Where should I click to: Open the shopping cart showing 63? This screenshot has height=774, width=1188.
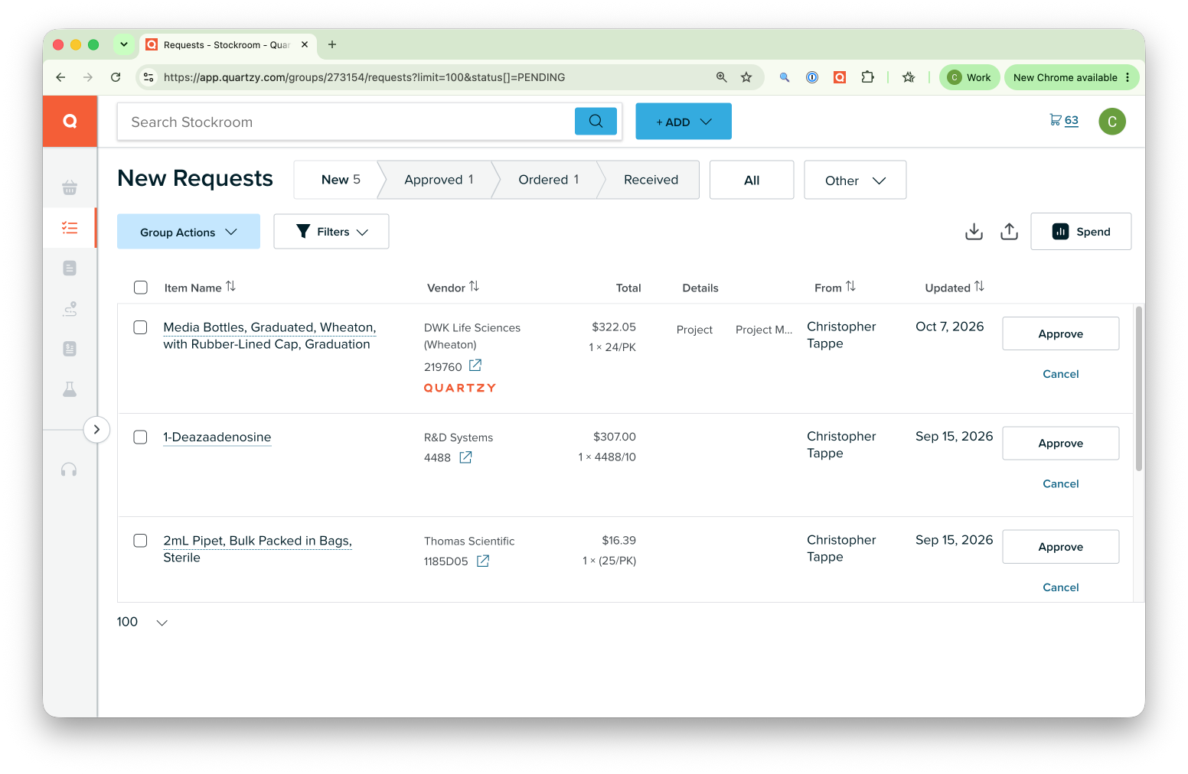[x=1064, y=120]
